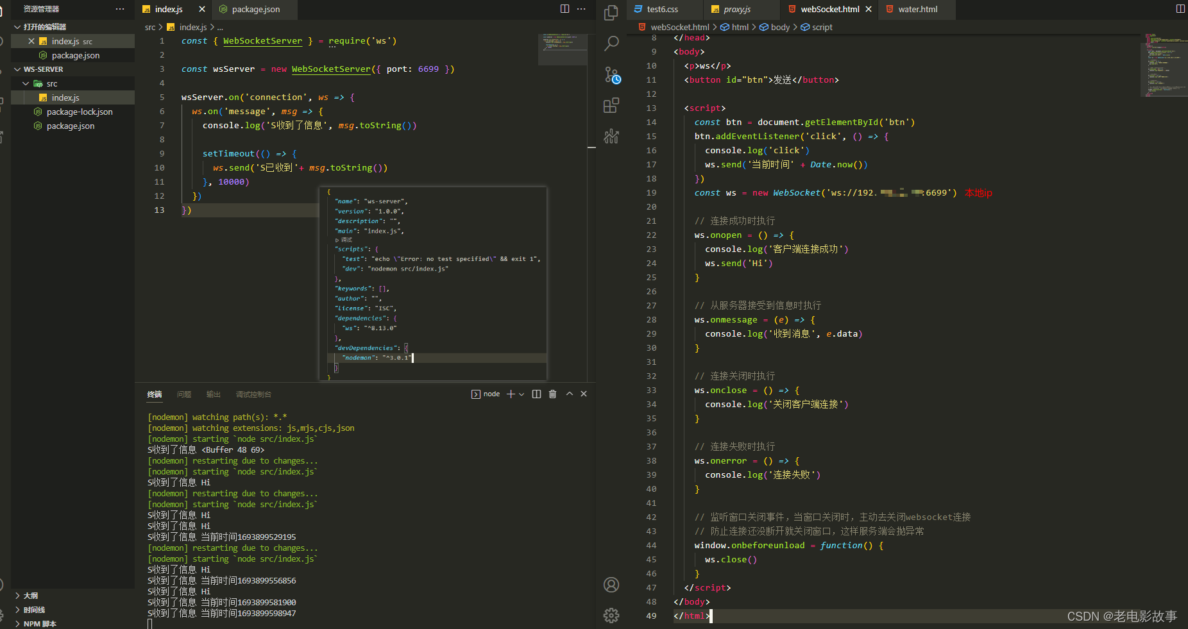Split the left editor
Screen dimensions: 1188x629
[x=564, y=9]
